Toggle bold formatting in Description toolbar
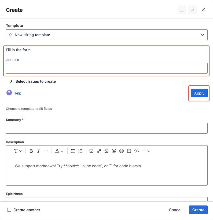The width and height of the screenshot is (213, 220). tap(31, 151)
